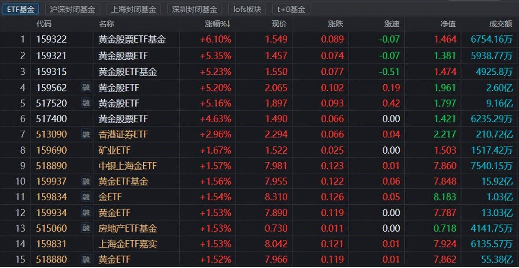The image size is (519, 268).
Task: Click the 融 icon on 香港证券ETF row
Action: (86, 134)
